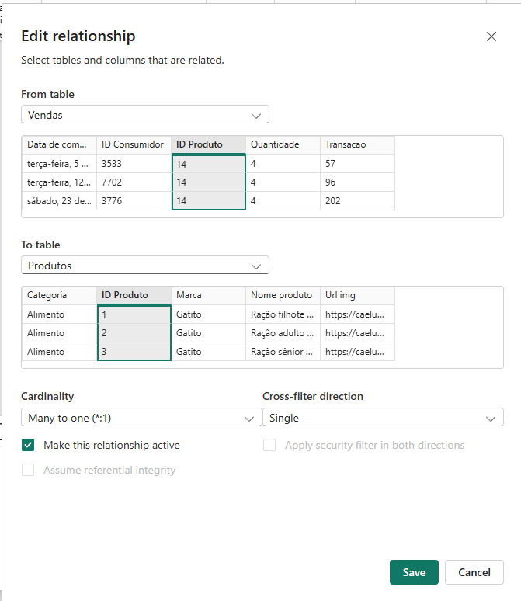Select ID Produto column in Produtos table
The image size is (521, 601).
[x=134, y=295]
